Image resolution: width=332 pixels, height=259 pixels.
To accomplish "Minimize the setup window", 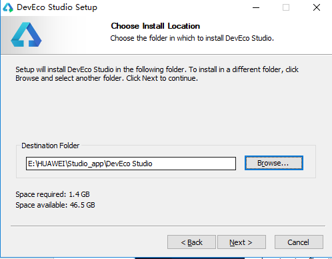I will 256,7.
